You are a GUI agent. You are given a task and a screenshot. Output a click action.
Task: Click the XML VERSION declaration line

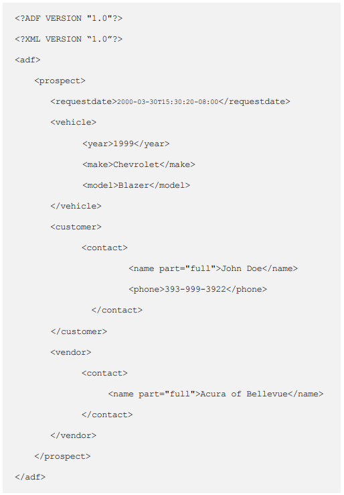pos(69,39)
